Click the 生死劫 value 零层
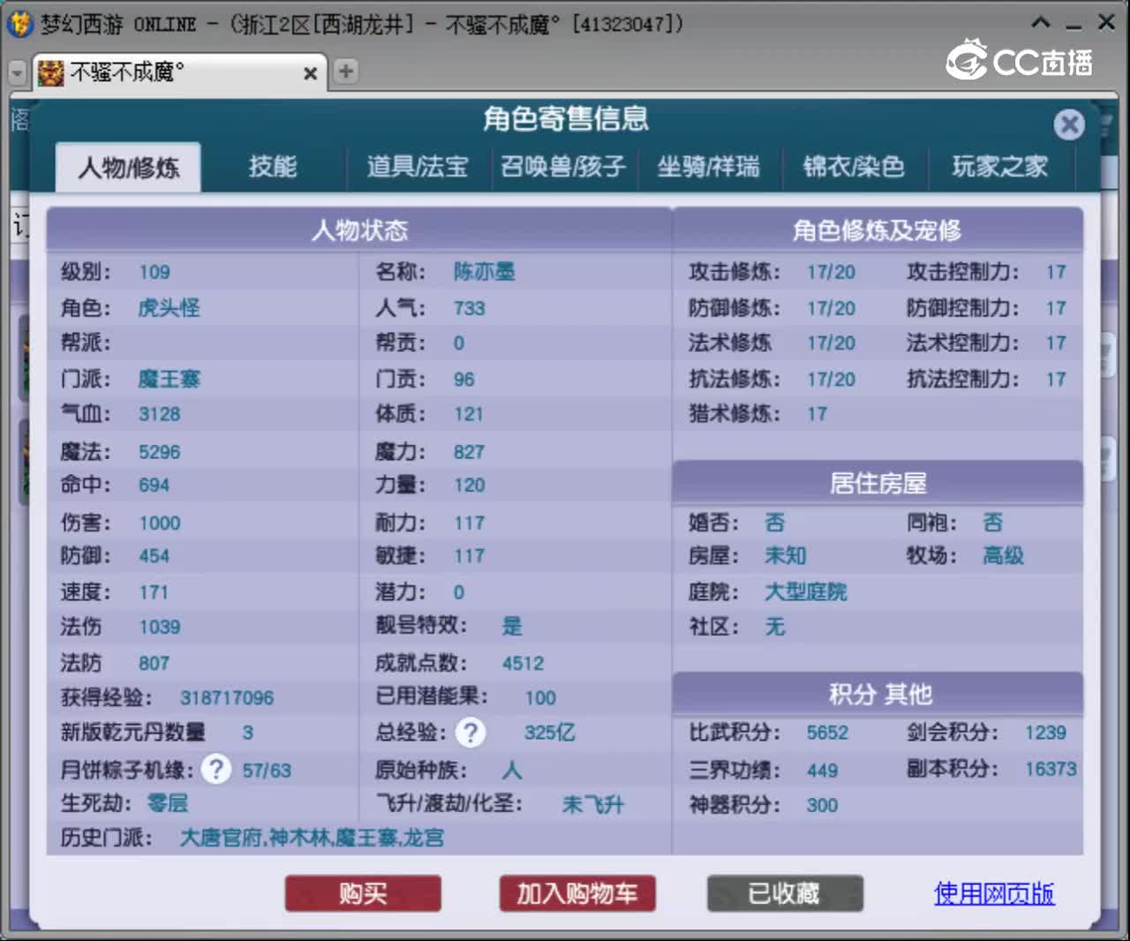 pyautogui.click(x=168, y=803)
